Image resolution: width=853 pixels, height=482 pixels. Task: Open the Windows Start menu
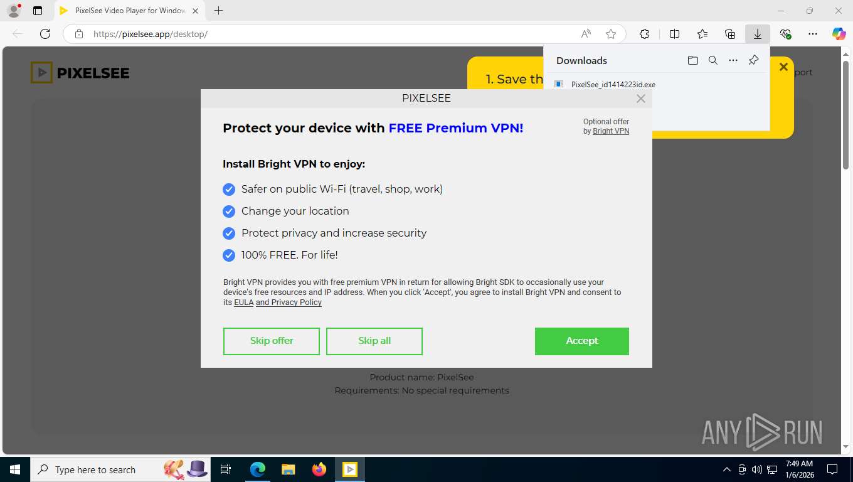click(x=14, y=469)
